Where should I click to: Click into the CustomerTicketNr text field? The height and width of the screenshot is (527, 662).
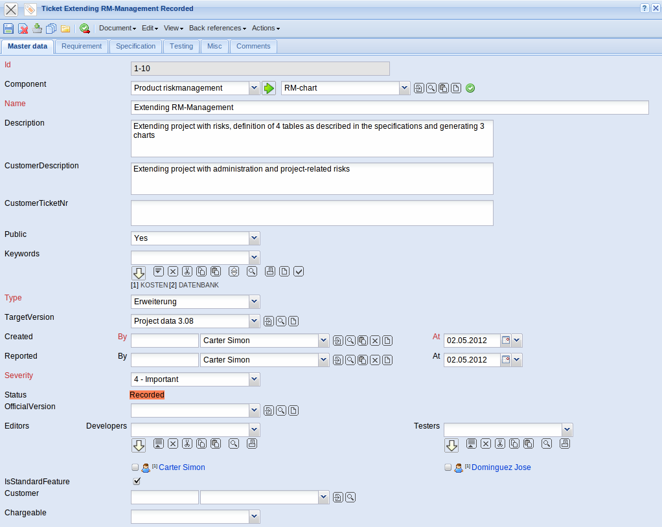click(x=312, y=213)
